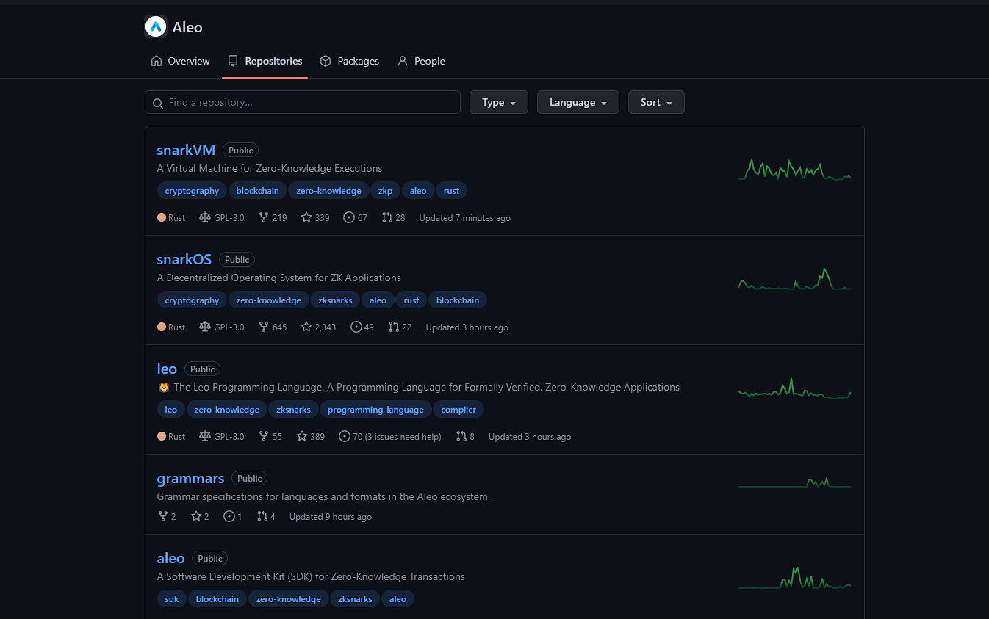Open snarkVM pull requests count 28
This screenshot has width=989, height=619.
(x=394, y=218)
